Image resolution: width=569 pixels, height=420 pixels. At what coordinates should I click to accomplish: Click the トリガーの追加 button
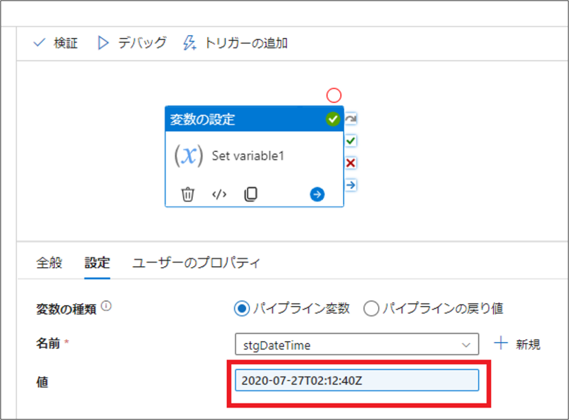point(236,43)
